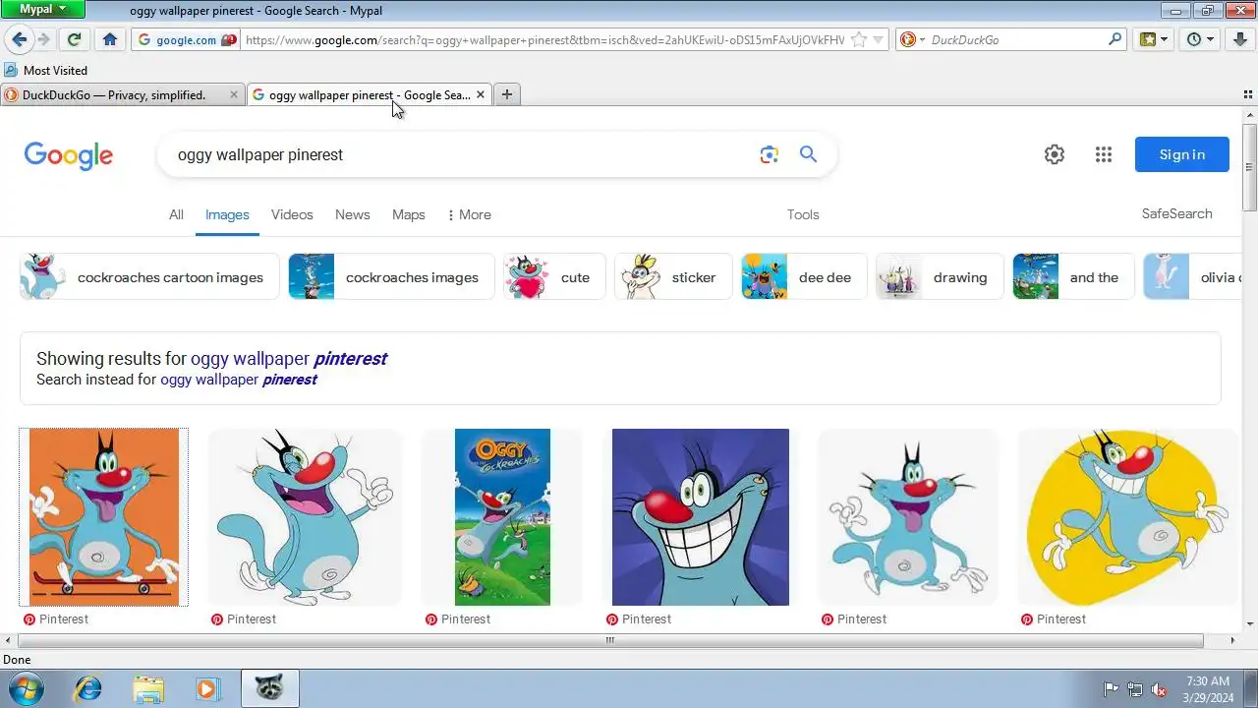Switch to Videos results
The height and width of the screenshot is (708, 1258).
tap(292, 214)
